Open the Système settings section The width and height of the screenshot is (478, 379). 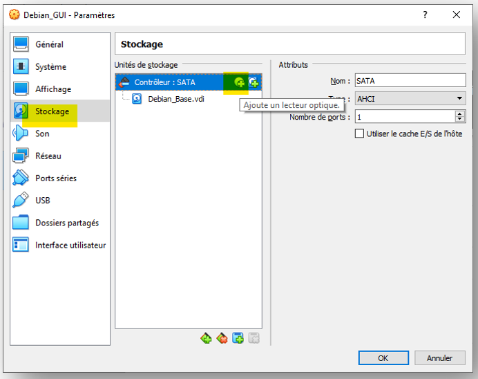[x=60, y=66]
